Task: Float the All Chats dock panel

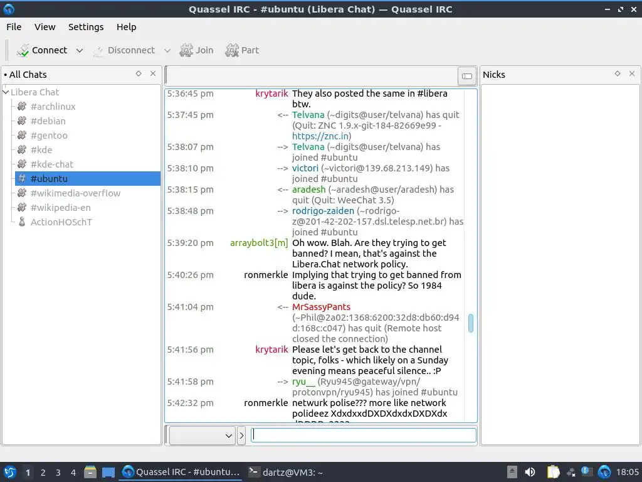Action: [x=139, y=74]
